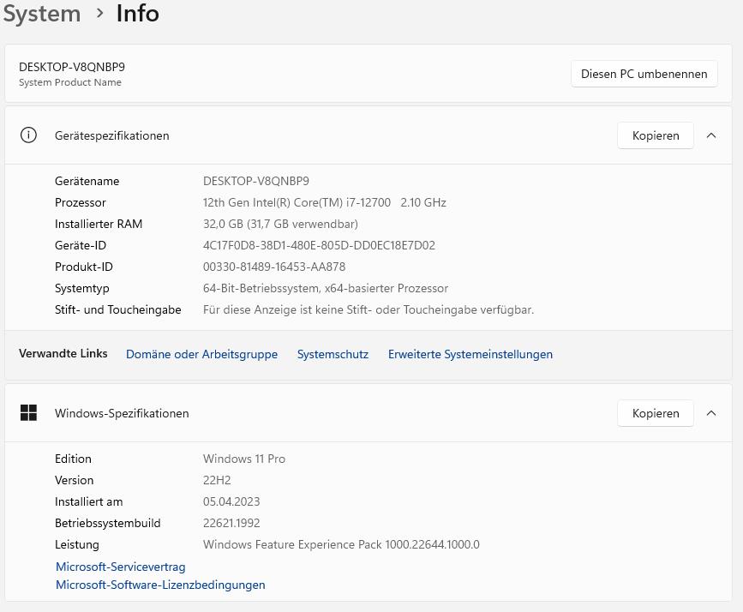The height and width of the screenshot is (612, 743).
Task: Select the Betriebssystembuild value 22621.1992
Action: click(x=231, y=523)
